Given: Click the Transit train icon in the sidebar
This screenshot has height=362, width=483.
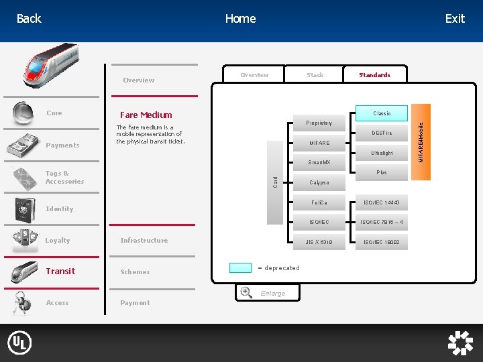Looking at the screenshot, I should (24, 271).
